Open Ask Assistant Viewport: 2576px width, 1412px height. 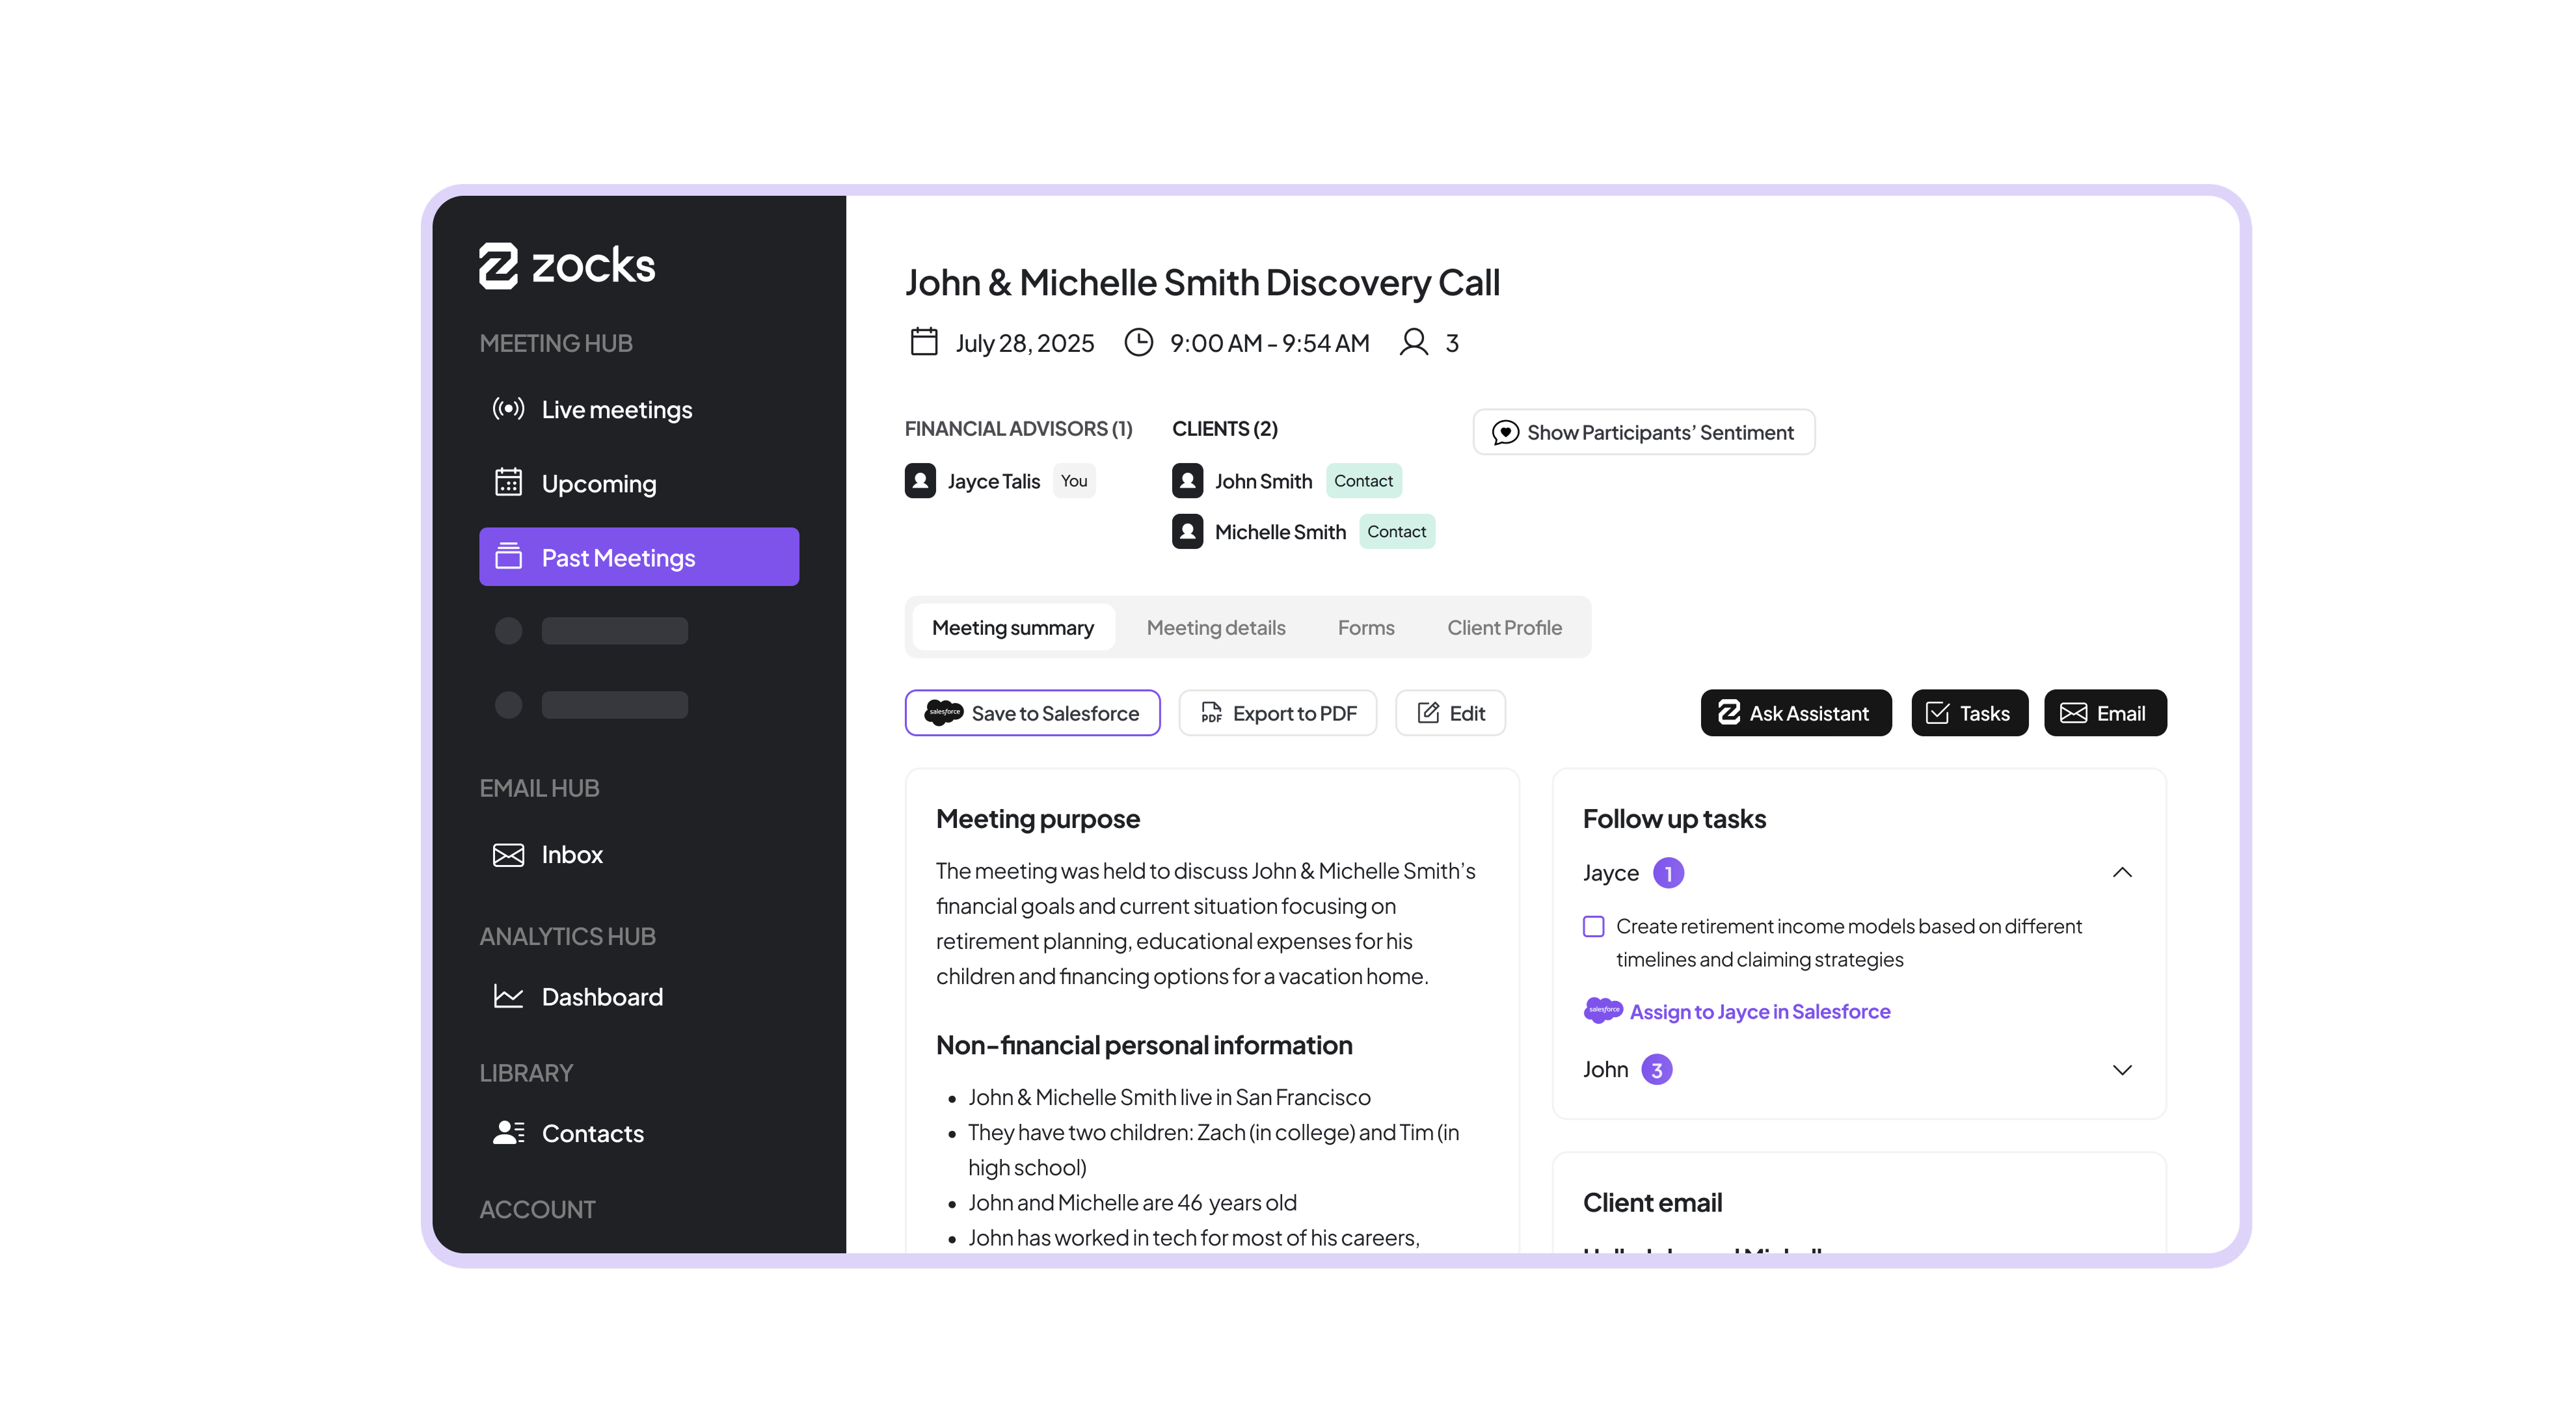(1796, 713)
